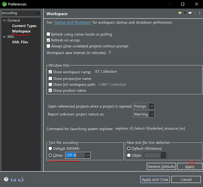Open the UTF-8 encoding dropdown arrow
This screenshot has width=203, height=187.
pyautogui.click(x=88, y=155)
